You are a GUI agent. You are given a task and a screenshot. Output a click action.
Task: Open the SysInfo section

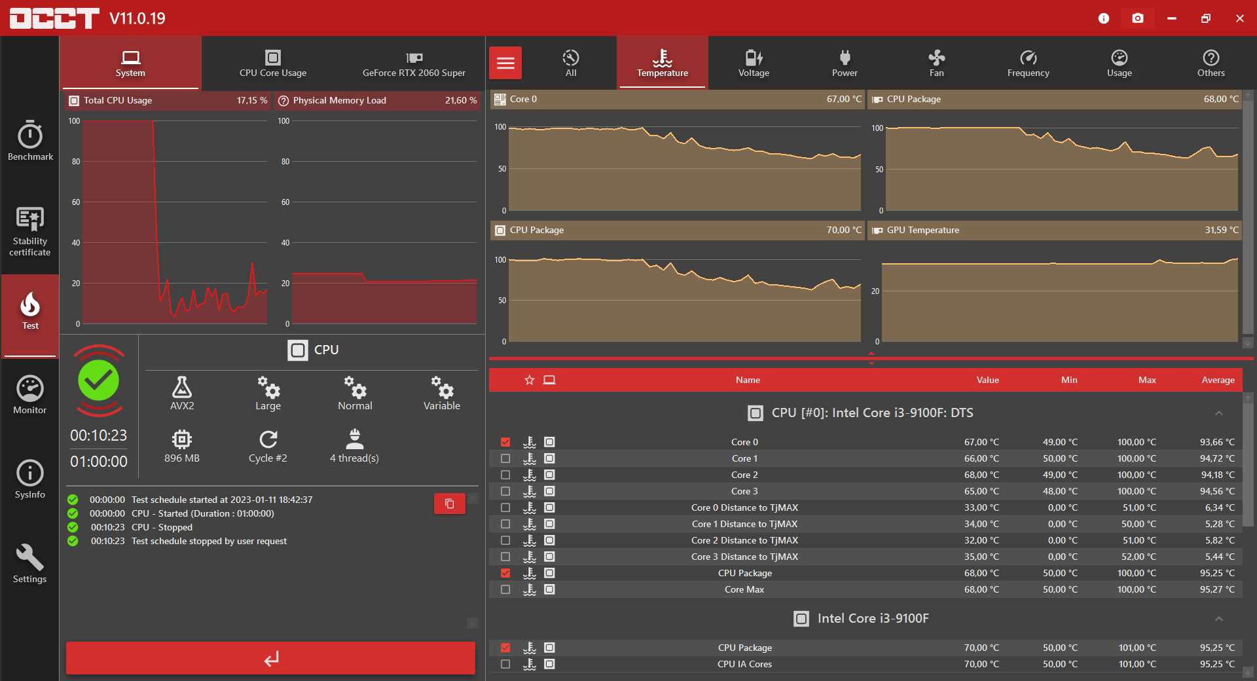(30, 479)
